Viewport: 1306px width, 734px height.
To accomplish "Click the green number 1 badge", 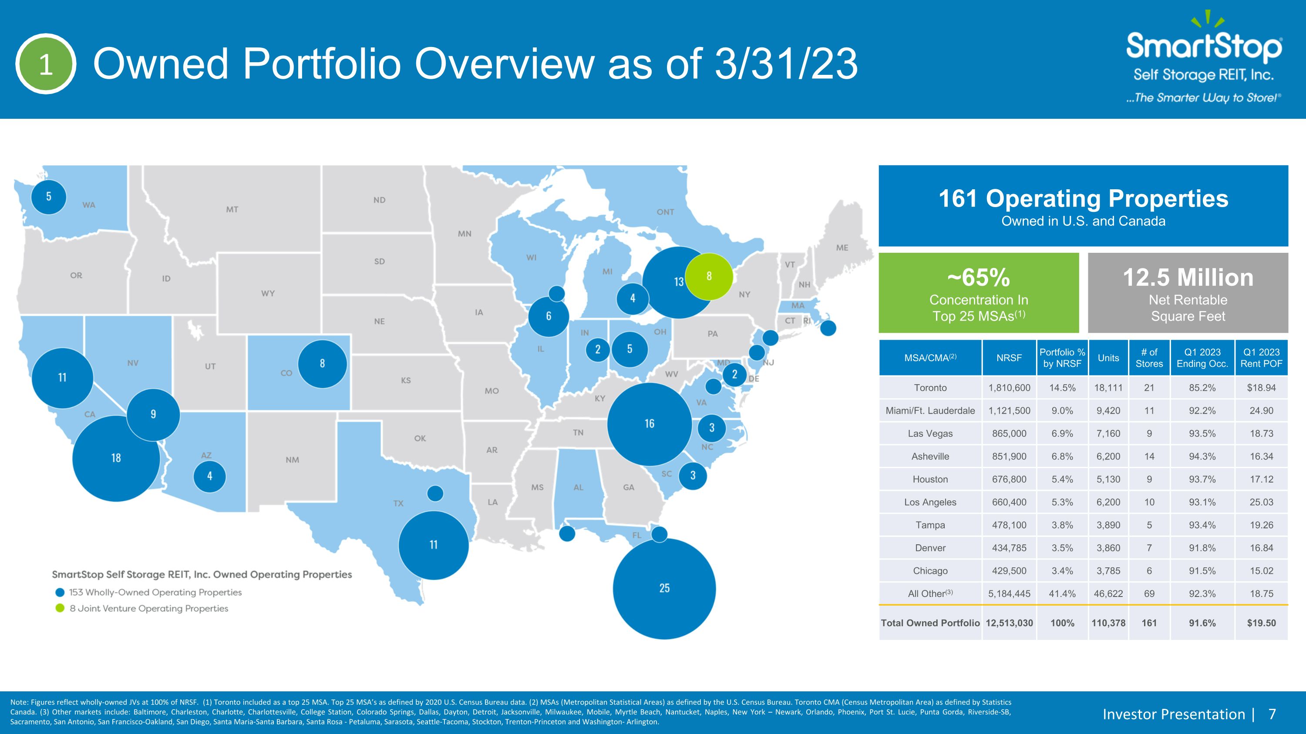I will click(46, 64).
